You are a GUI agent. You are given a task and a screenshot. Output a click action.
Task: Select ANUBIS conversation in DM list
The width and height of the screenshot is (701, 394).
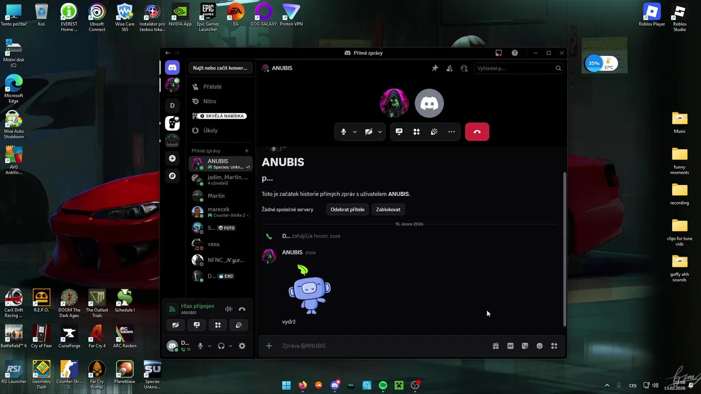(221, 164)
